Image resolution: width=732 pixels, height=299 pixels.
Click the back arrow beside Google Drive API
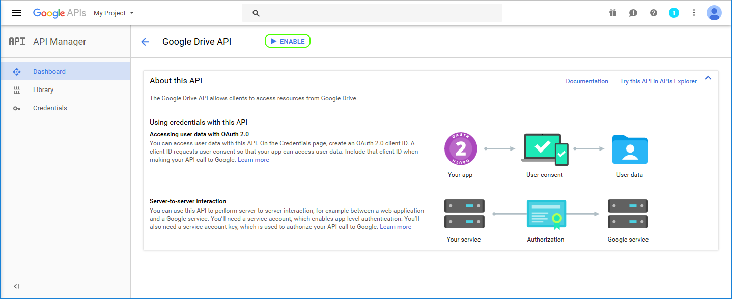point(145,42)
